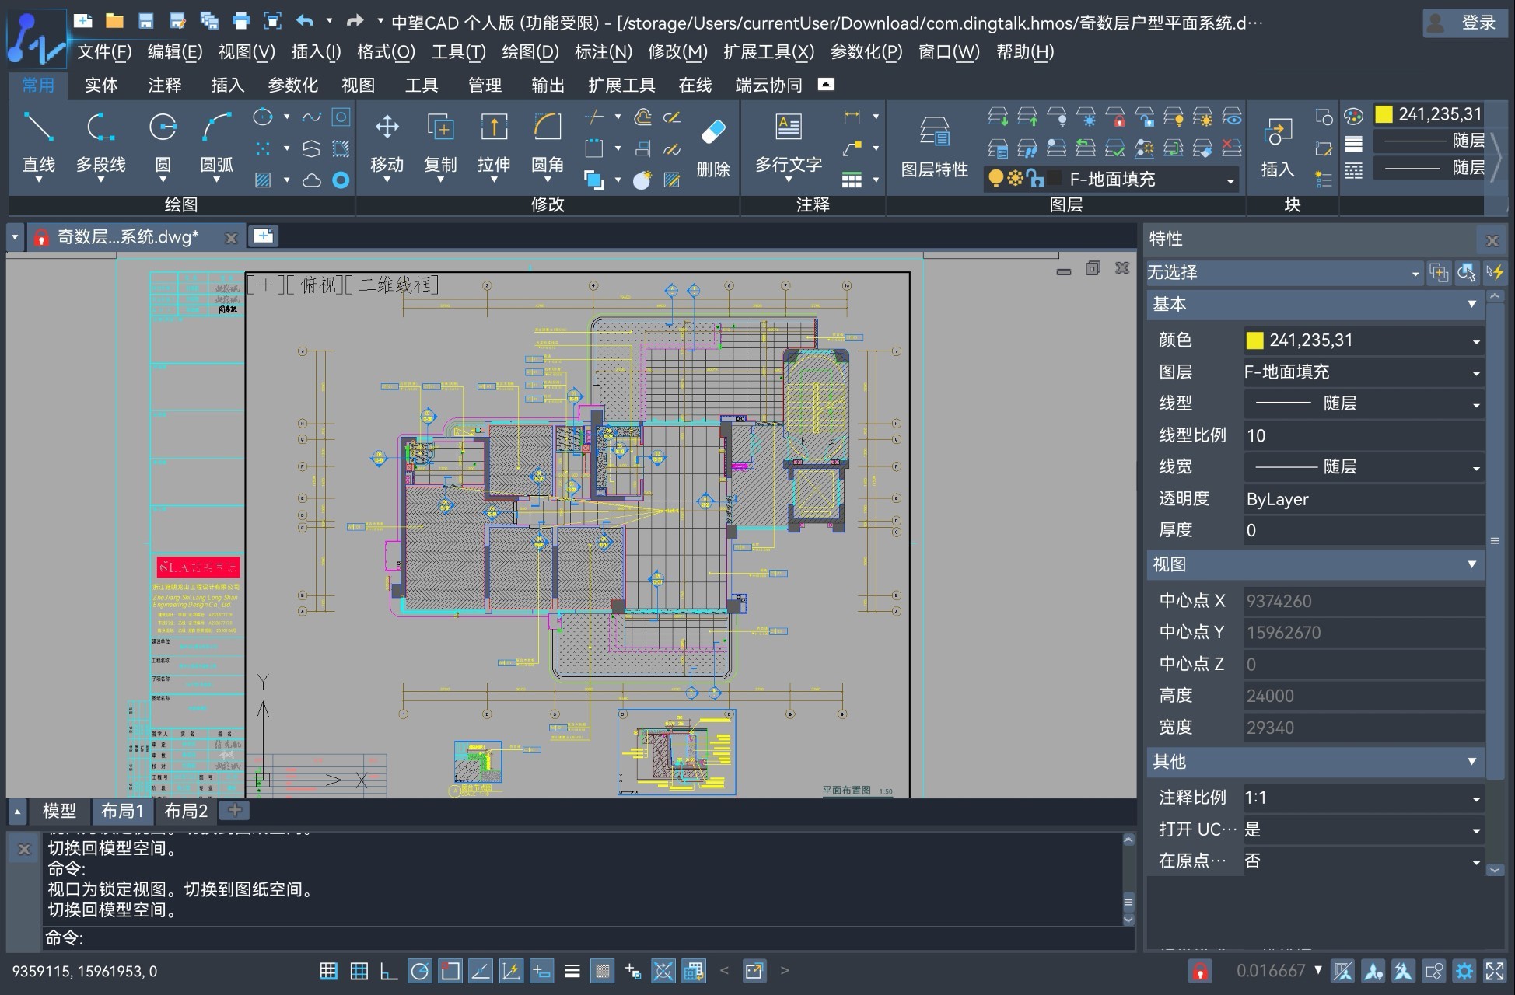Viewport: 1515px width, 995px height.
Task: Click the Undo arrow icon
Action: pyautogui.click(x=305, y=21)
